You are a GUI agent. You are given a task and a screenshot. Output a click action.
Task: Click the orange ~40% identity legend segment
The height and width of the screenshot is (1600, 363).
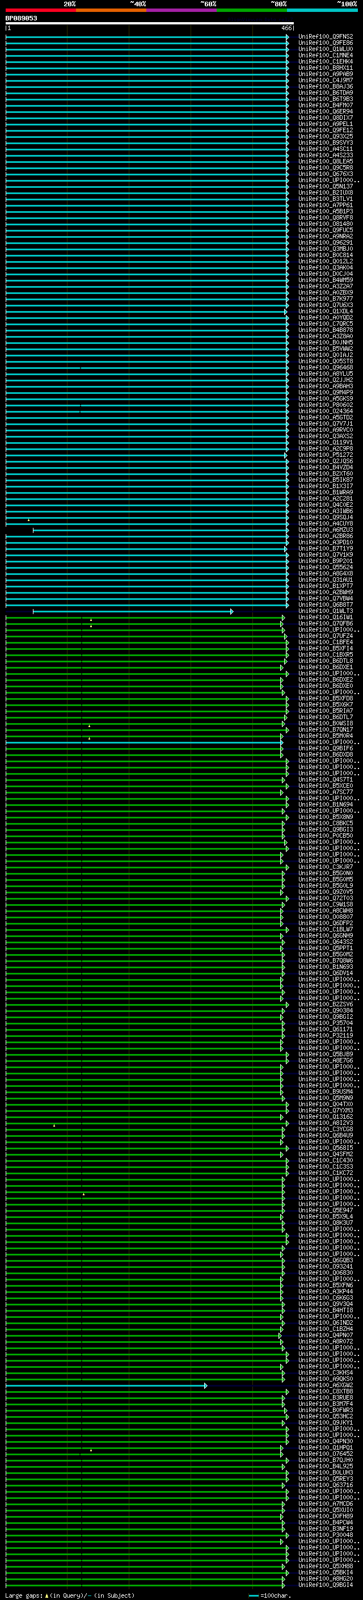(x=111, y=10)
